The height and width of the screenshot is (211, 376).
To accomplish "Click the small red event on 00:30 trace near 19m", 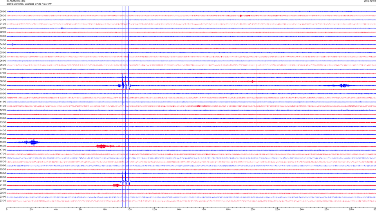I will click(x=241, y=16).
